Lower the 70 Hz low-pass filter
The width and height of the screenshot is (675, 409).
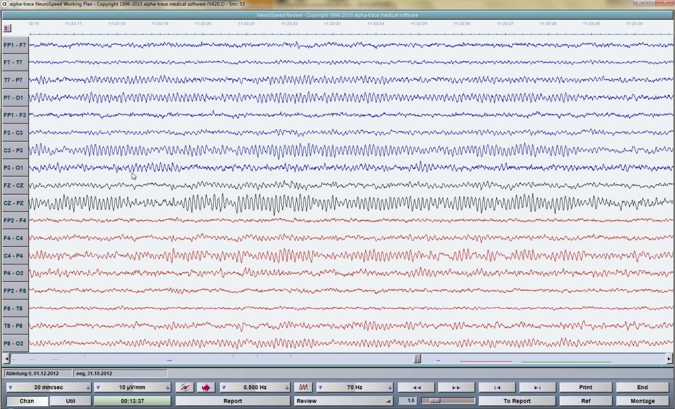[320, 387]
